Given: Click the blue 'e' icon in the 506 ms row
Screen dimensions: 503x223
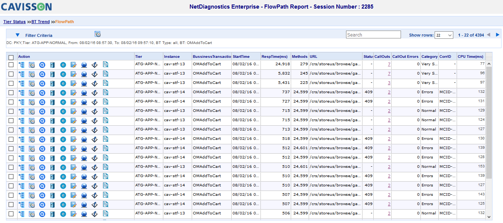Looking at the screenshot, I should coord(63,214).
